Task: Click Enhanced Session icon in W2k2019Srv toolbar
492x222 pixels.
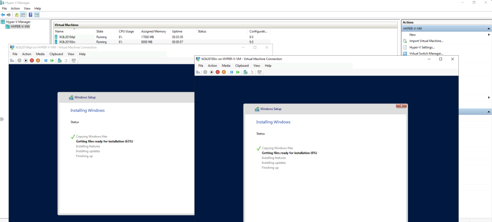Action: tap(259, 72)
